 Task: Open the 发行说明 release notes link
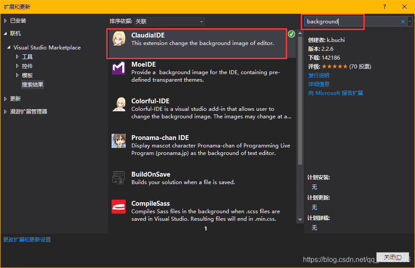tap(319, 75)
